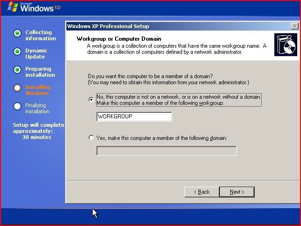This screenshot has height=226, width=301.
Task: Click the Installing Windows orange step bullet
Action: click(x=17, y=88)
